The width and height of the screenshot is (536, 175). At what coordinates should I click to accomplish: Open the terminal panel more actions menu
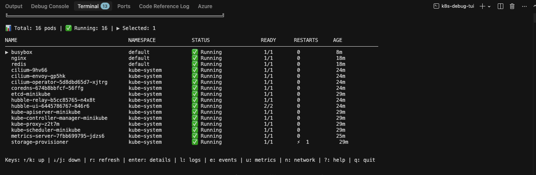pyautogui.click(x=524, y=6)
